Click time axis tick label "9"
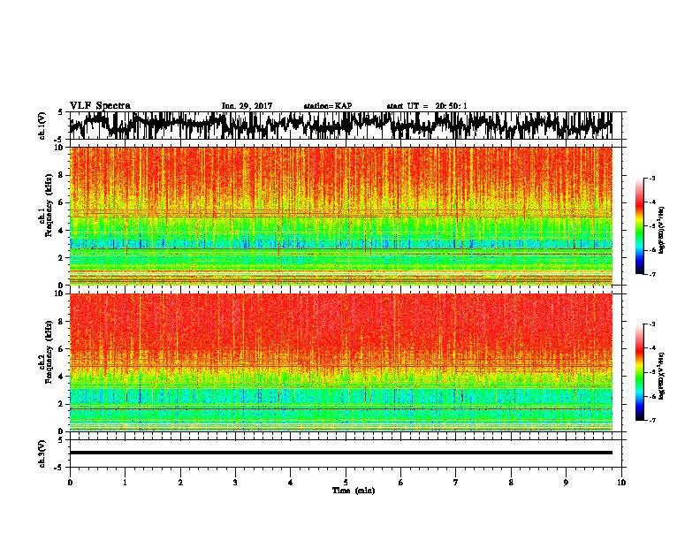700x541 pixels. pyautogui.click(x=566, y=483)
